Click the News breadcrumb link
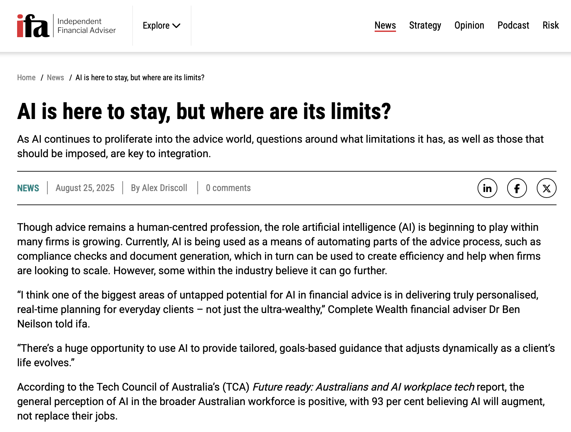Viewport: 571px width, 432px height. [x=55, y=78]
